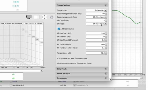Image resolution: width=160 pixels, height=90 pixels.
Task: Click the 73.0 dB readout
Action: click(15, 6)
